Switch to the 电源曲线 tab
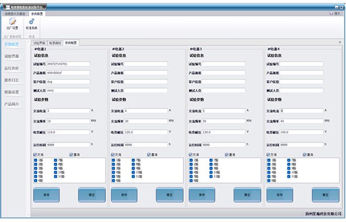The height and width of the screenshot is (222, 346). tap(55, 42)
